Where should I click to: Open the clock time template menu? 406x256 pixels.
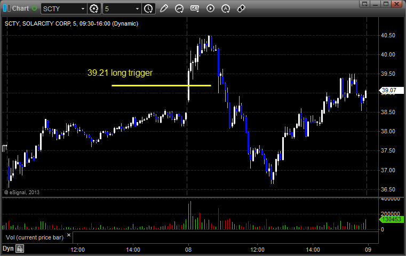(148, 9)
